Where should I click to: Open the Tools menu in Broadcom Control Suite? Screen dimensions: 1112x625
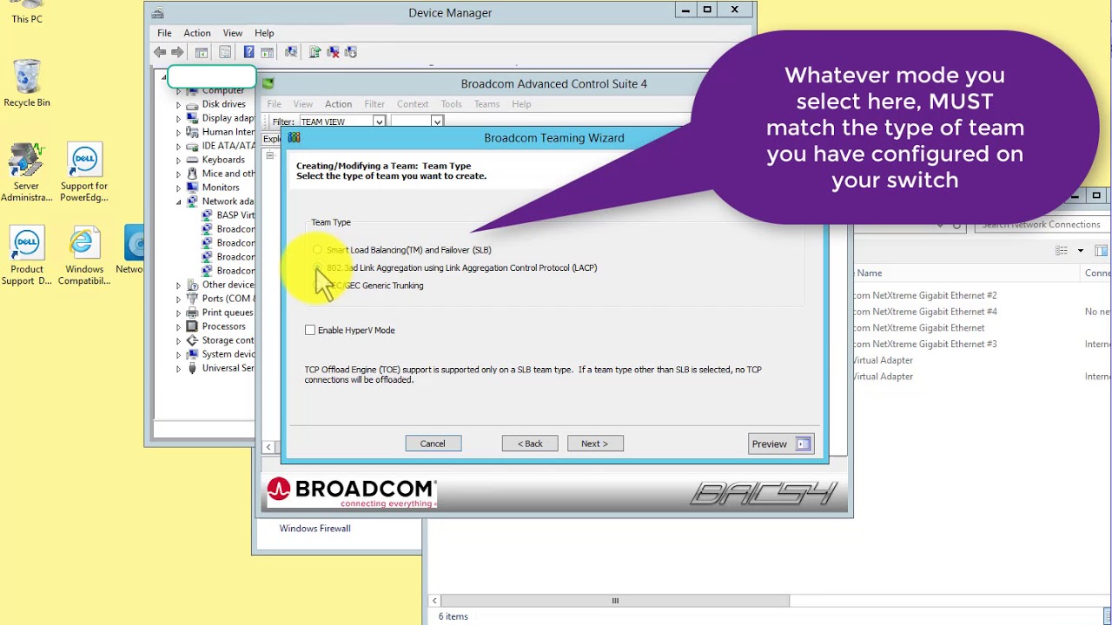(x=451, y=104)
